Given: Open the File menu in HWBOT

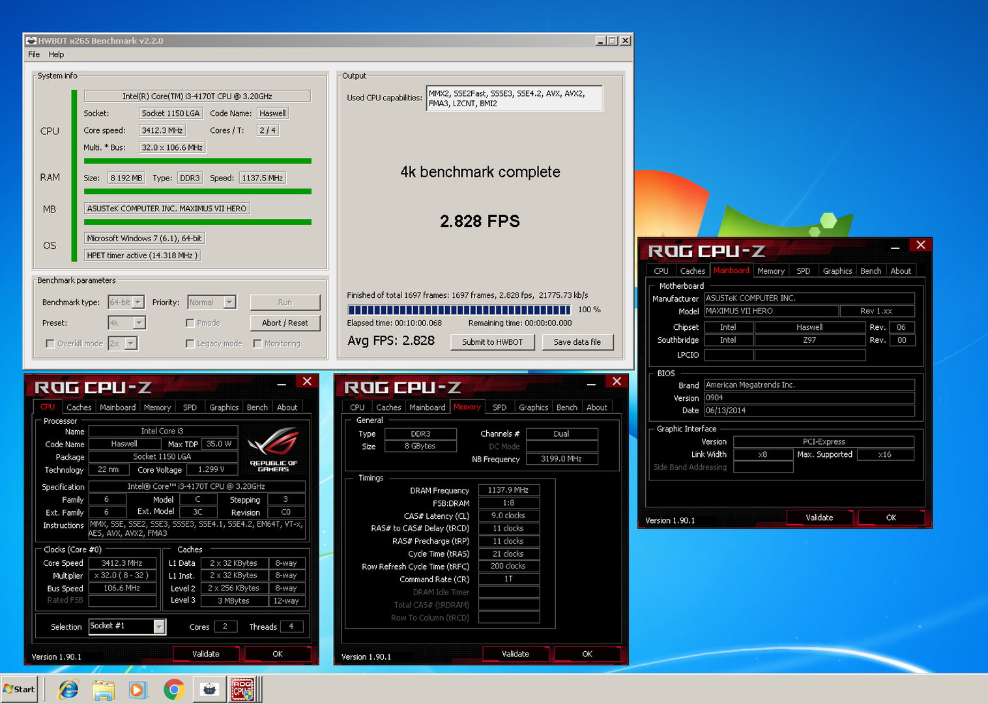Looking at the screenshot, I should 34,55.
